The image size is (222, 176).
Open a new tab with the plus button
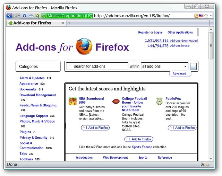pyautogui.click(x=69, y=23)
